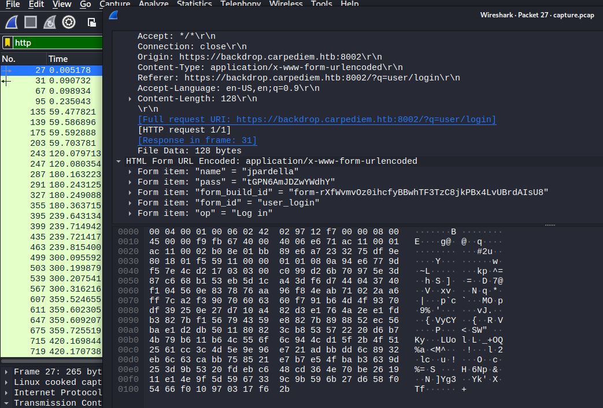The height and width of the screenshot is (408, 603).
Task: Open the Full request URI link
Action: 316,120
